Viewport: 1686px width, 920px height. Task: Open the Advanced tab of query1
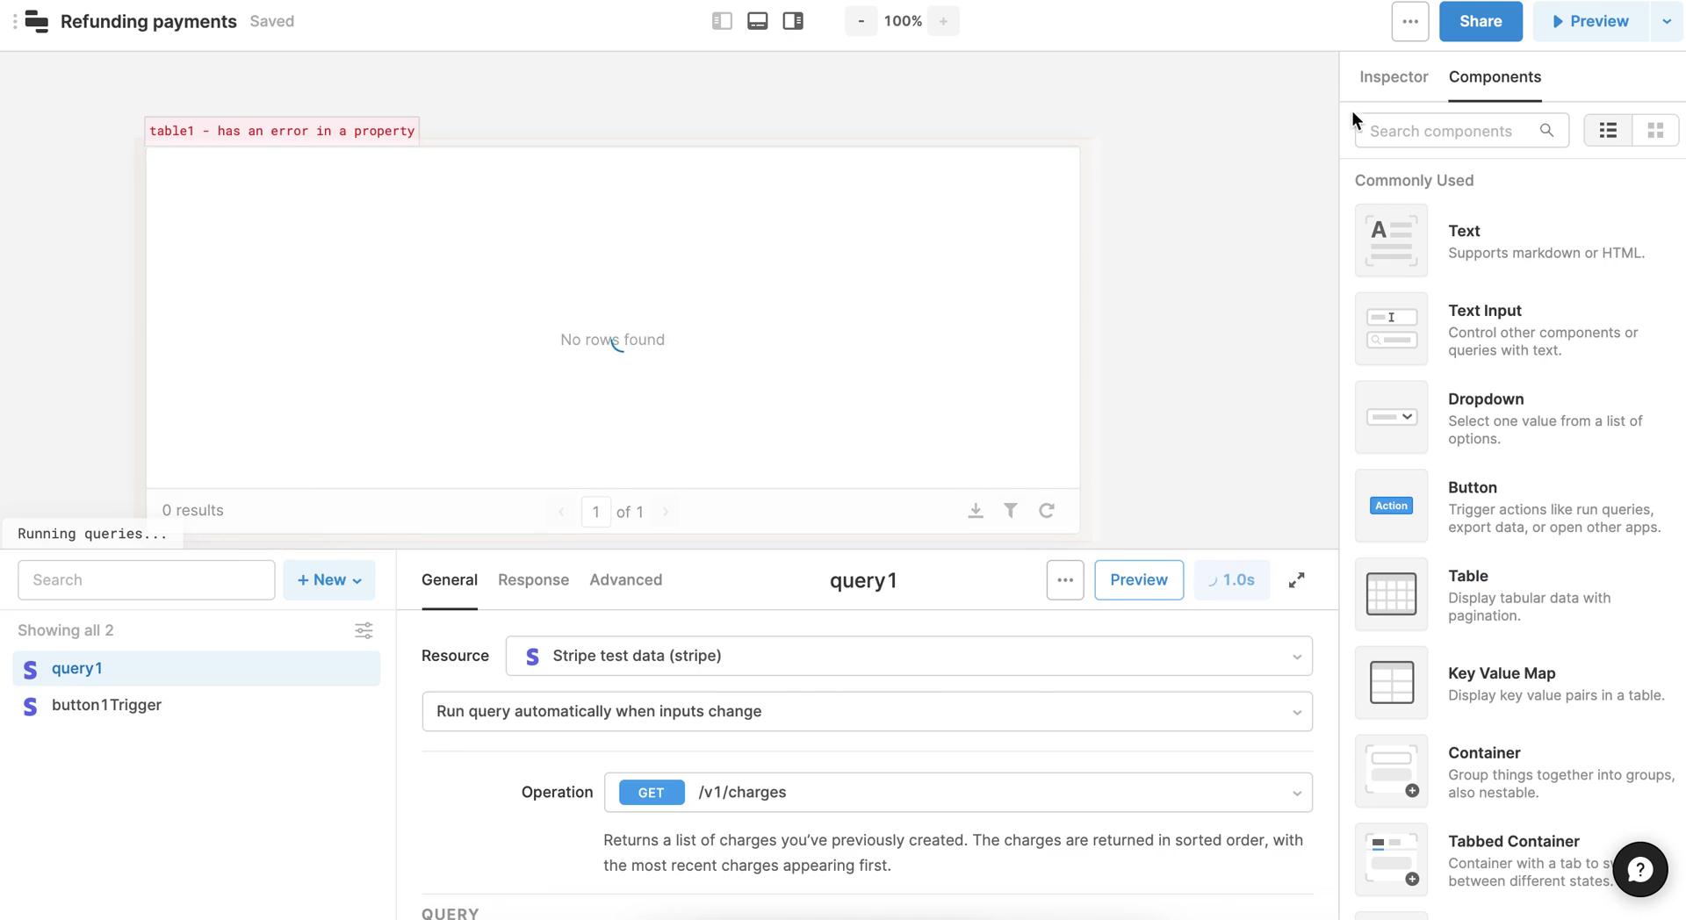[625, 580]
